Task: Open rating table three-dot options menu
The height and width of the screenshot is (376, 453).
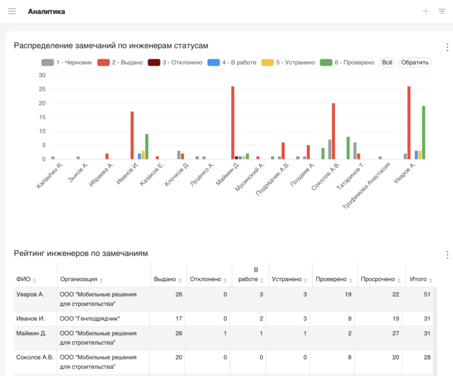Action: coord(447,255)
